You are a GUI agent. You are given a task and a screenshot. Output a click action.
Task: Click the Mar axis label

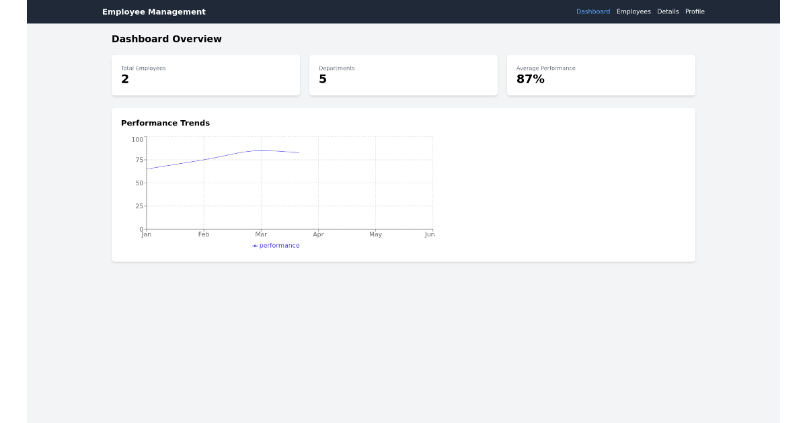(x=261, y=234)
